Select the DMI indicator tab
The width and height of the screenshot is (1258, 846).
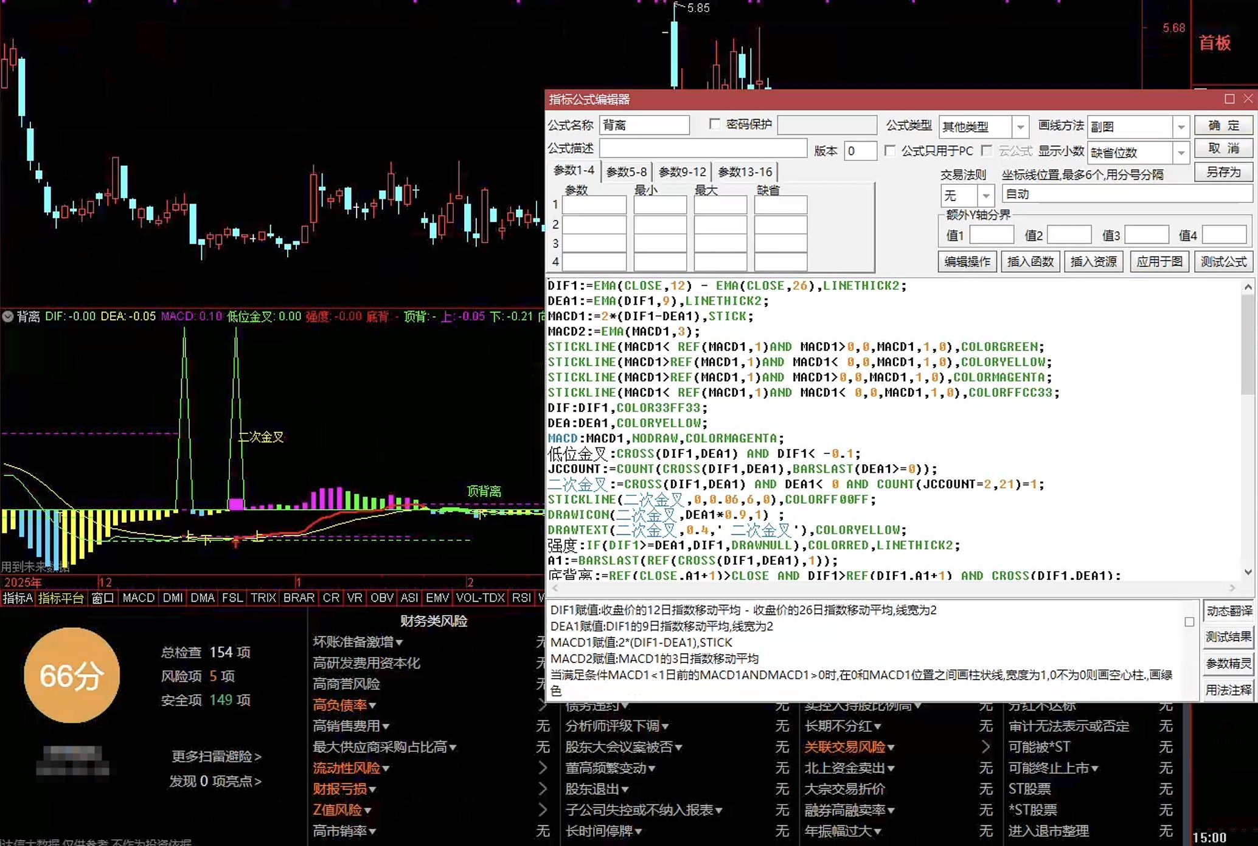pos(172,597)
